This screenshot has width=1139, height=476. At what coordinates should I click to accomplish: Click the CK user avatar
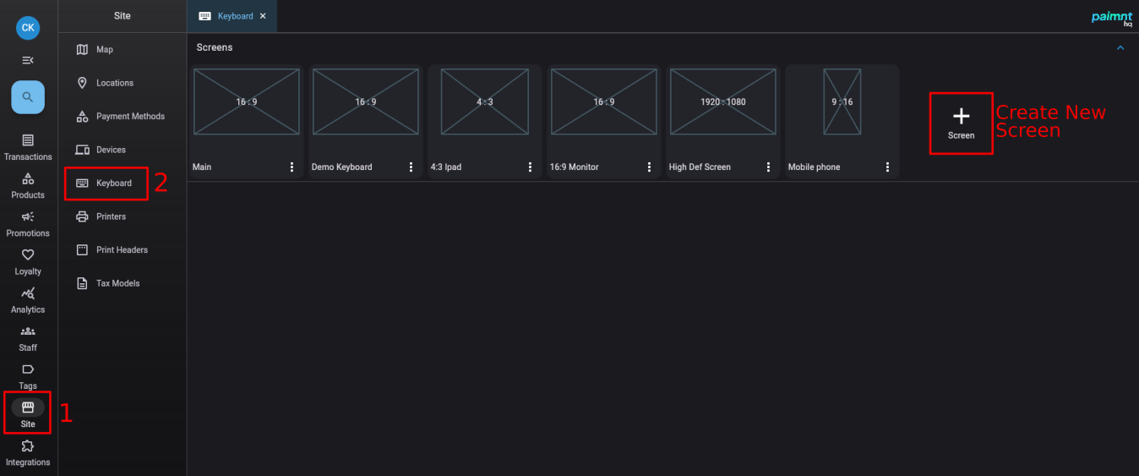click(28, 28)
